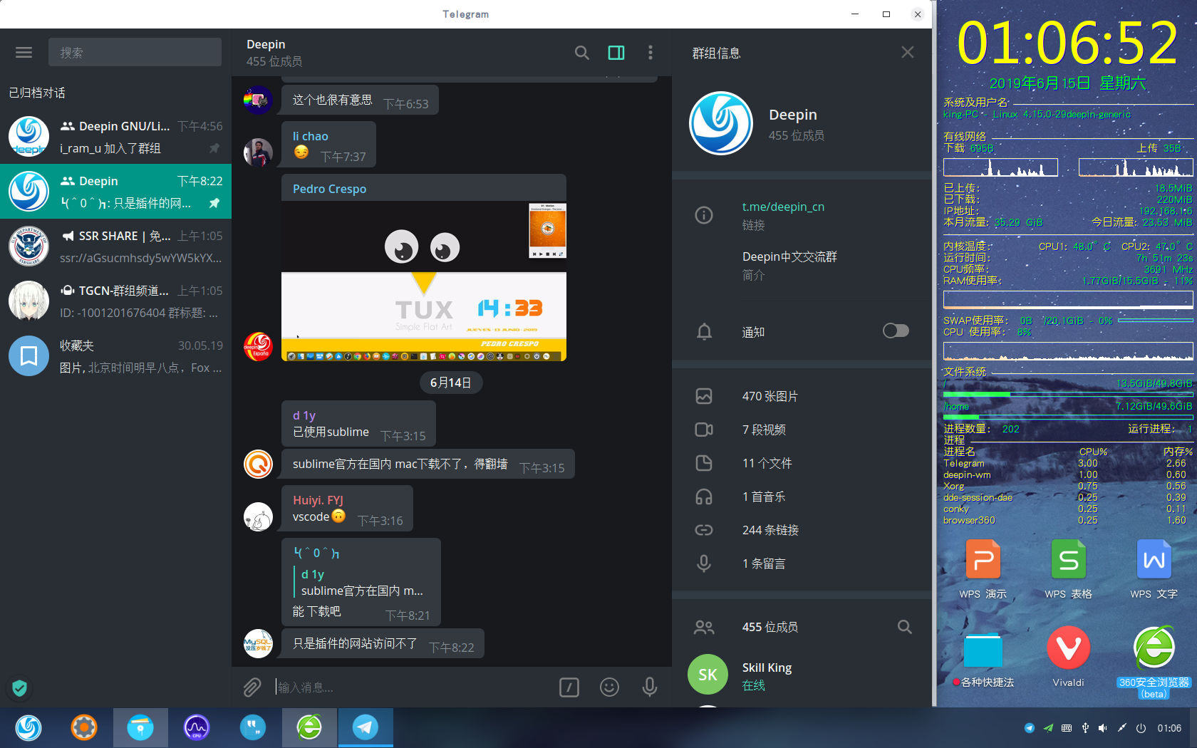Toggle the group info side panel view
1197x748 pixels.
[x=616, y=52]
